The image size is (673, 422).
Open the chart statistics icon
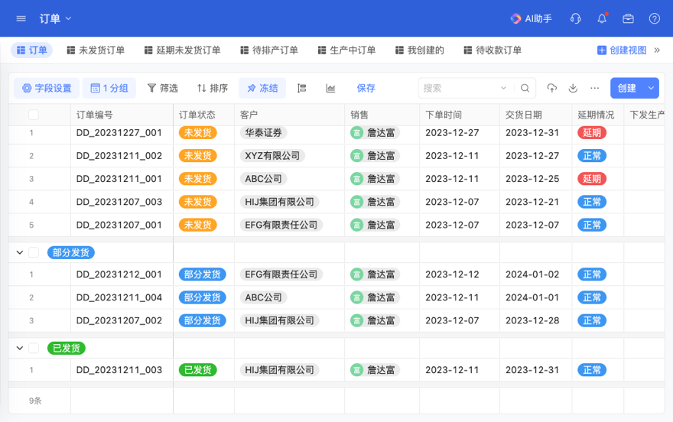tap(330, 88)
